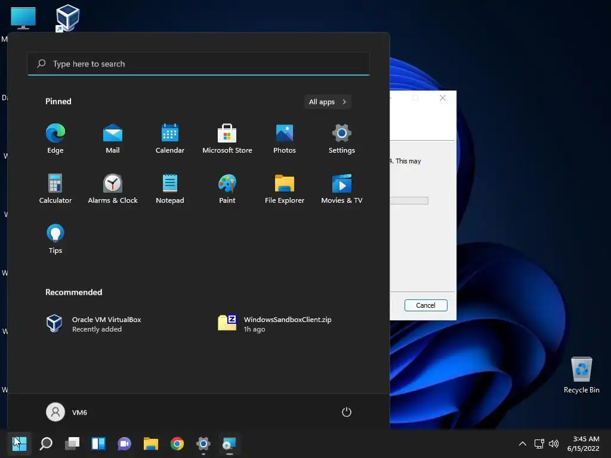Expand All apps list

[x=328, y=101]
